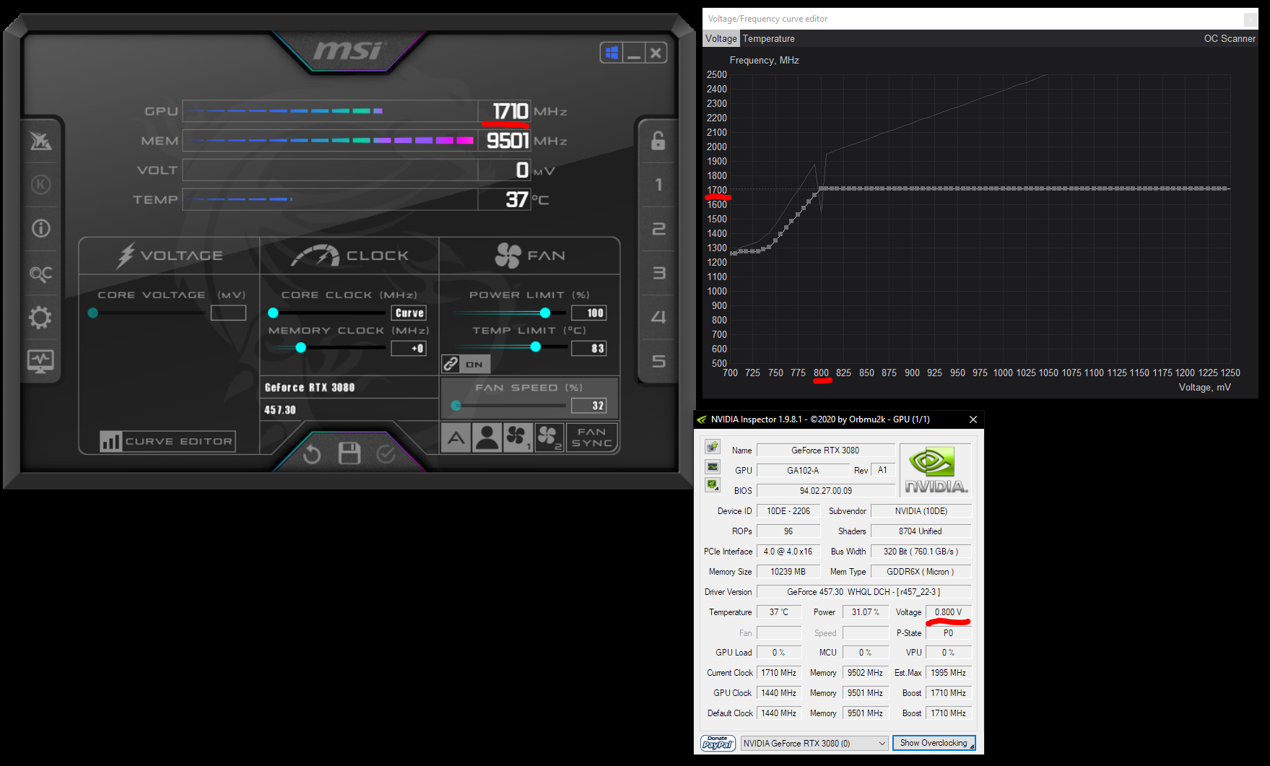Open the Kombustor K icon
Screen dimensions: 1270x766
[x=40, y=185]
